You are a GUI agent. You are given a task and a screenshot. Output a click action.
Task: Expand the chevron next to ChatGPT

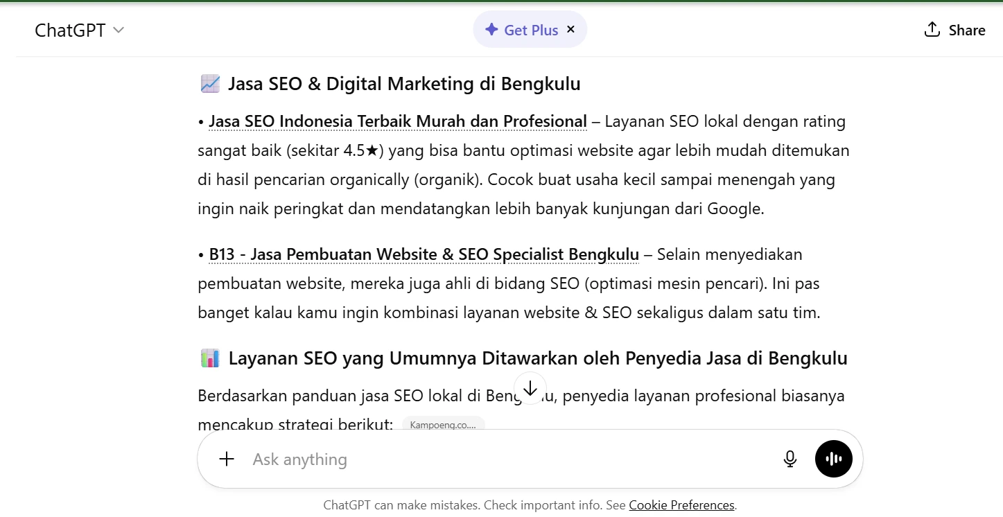(118, 30)
